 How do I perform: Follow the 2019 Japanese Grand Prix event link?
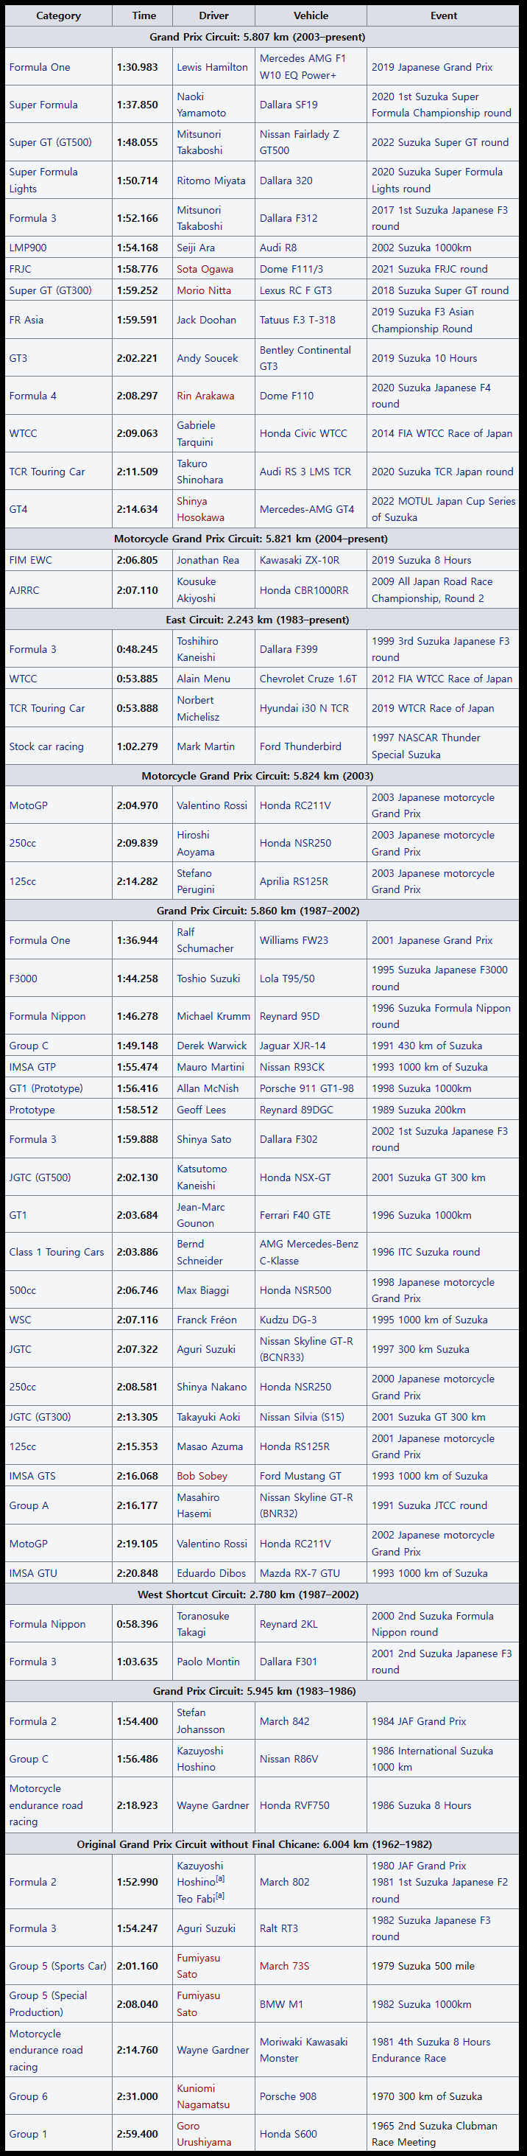[x=431, y=67]
